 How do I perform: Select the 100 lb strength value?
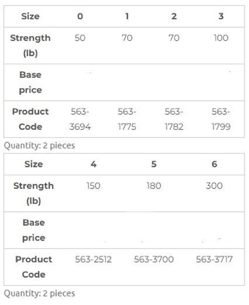point(221,38)
